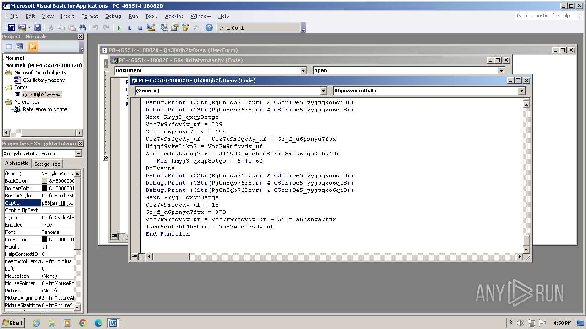This screenshot has width=586, height=329.
Task: Select the Qh300jh2fz8xvw form in the tree
Action: pos(42,95)
